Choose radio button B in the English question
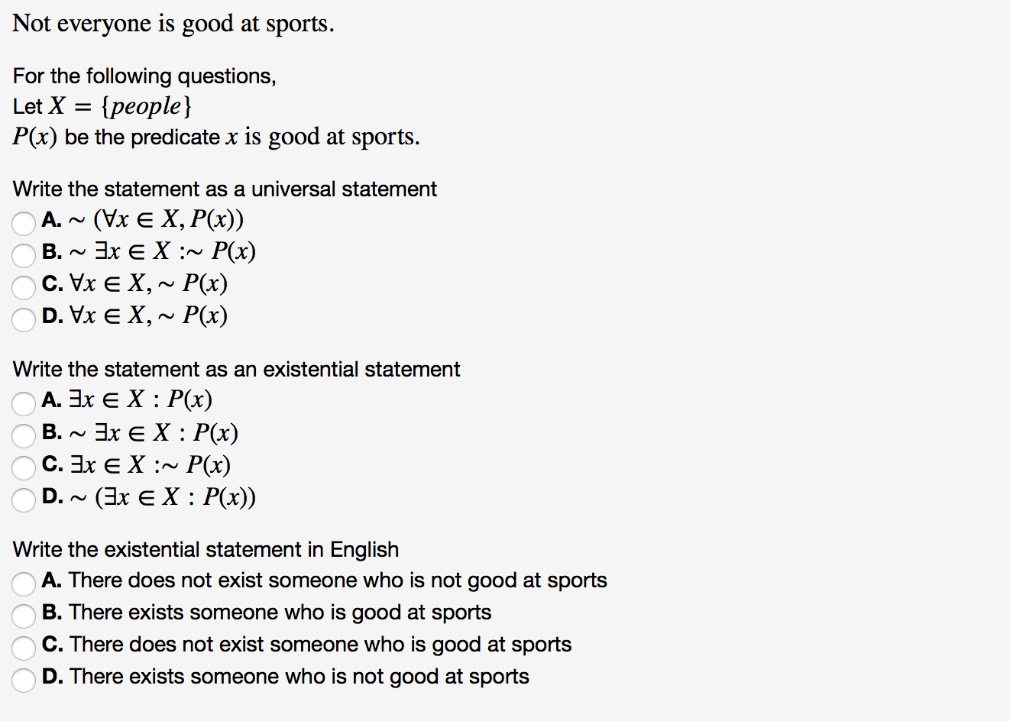The height and width of the screenshot is (721, 1010). point(24,616)
